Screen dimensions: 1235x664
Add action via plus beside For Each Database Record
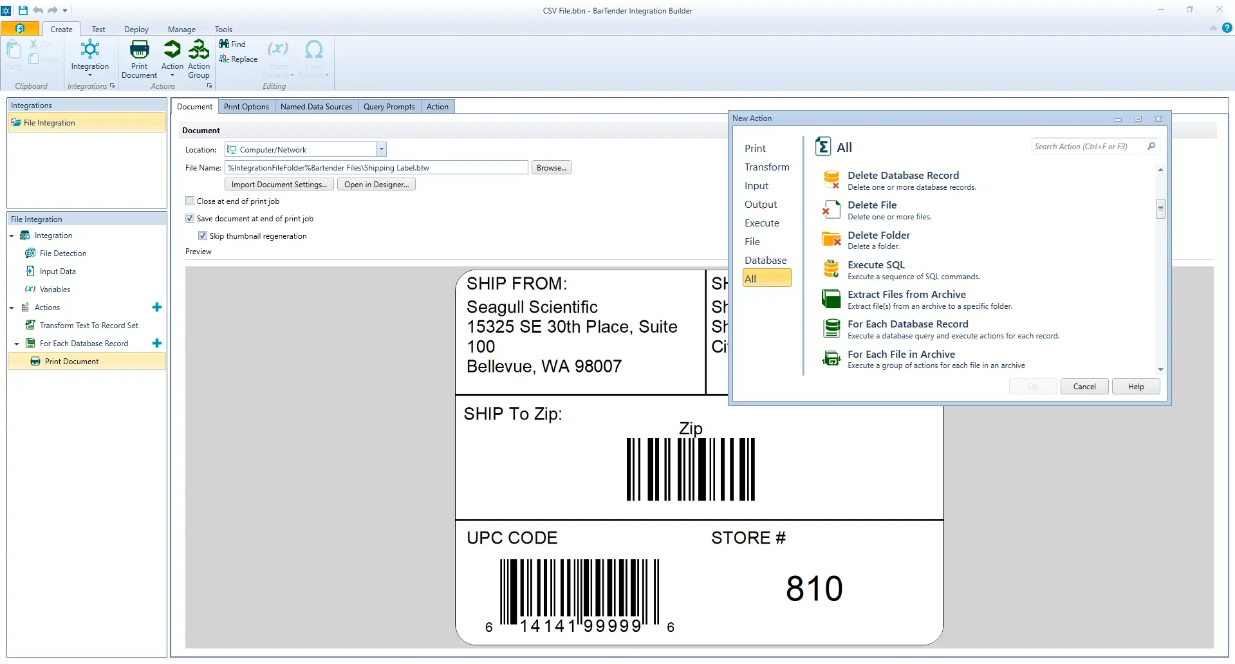[x=157, y=344]
